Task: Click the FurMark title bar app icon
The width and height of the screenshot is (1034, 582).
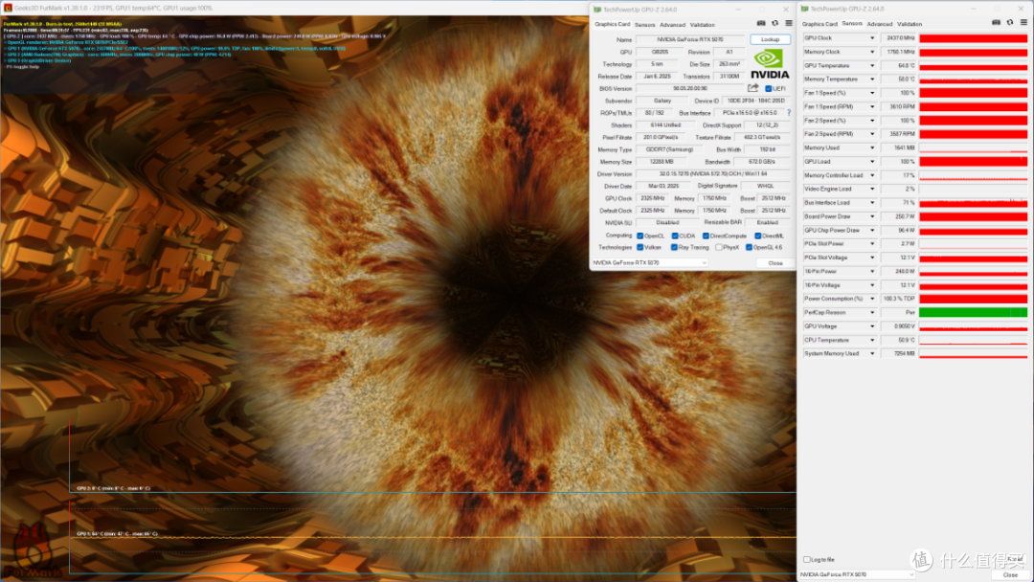Action: pos(8,8)
